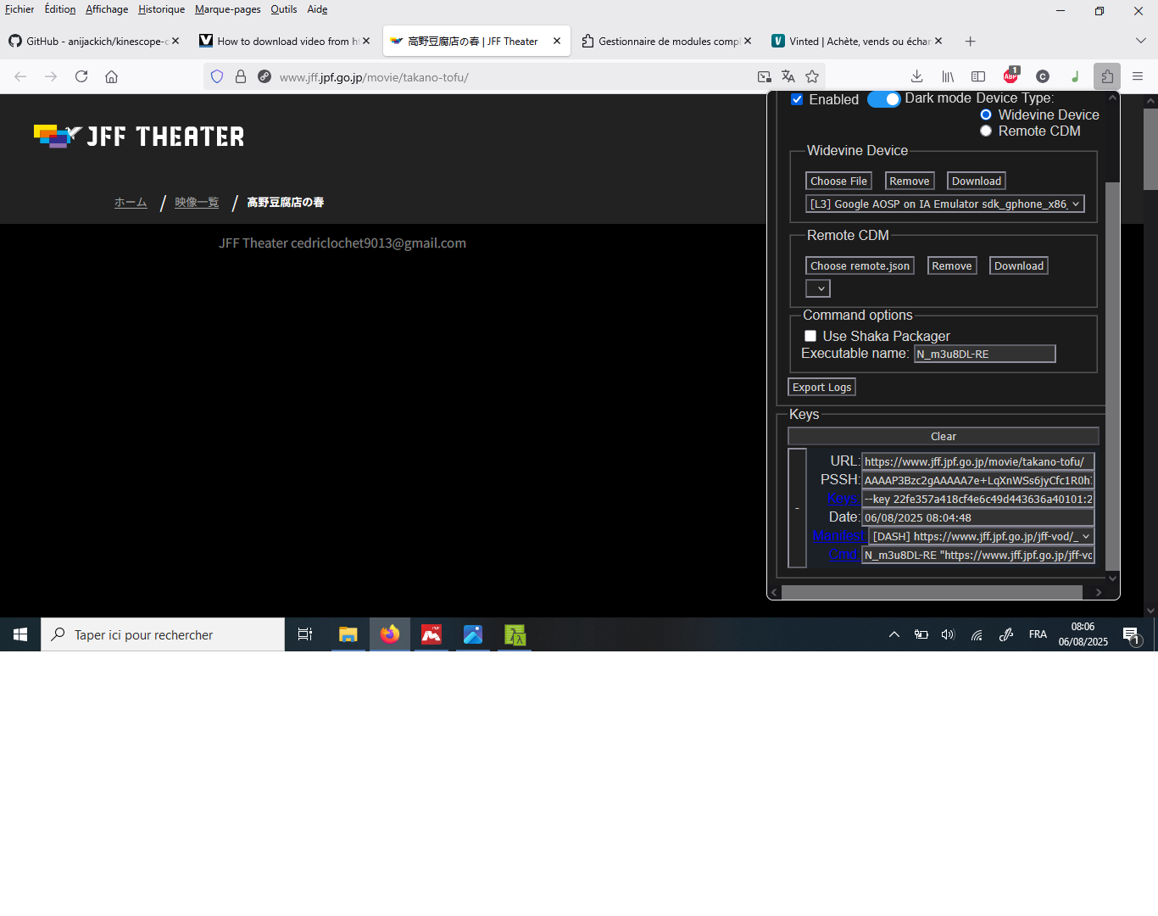The image size is (1158, 916).
Task: Click the Executable name input field
Action: (985, 354)
